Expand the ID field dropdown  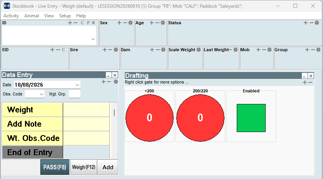pos(93,39)
